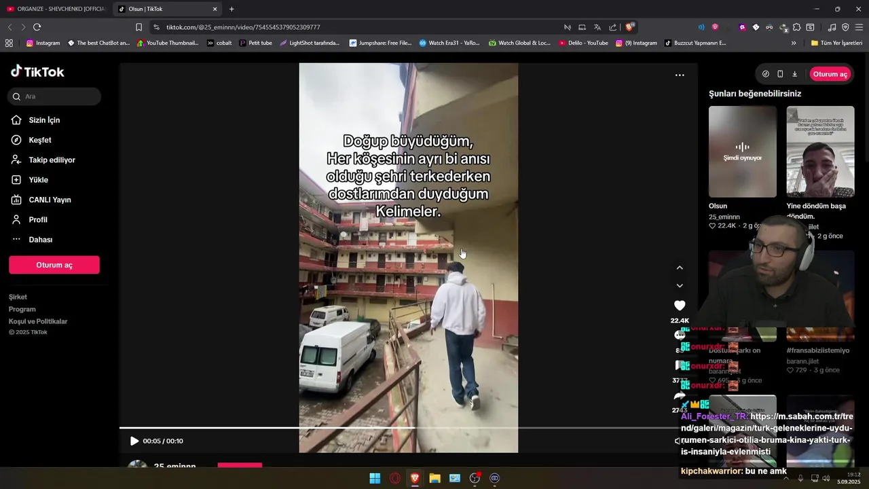The image size is (869, 489).
Task: Open Tüm Yer İşaretleri folder
Action: click(x=836, y=43)
